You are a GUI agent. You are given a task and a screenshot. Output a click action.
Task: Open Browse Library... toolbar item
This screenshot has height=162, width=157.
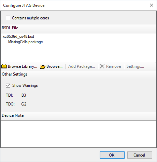click(19, 66)
